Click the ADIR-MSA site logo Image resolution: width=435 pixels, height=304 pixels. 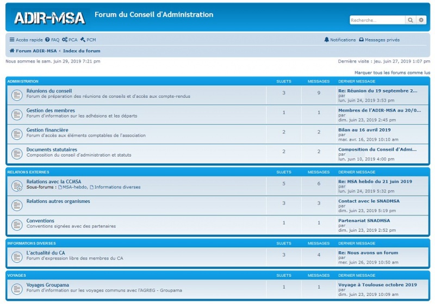(49, 18)
